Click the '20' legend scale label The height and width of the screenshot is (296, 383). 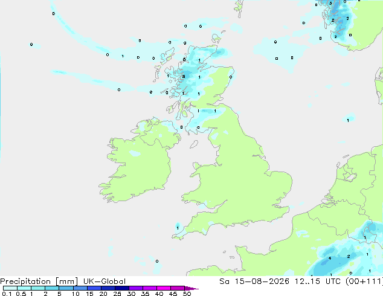click(x=103, y=294)
